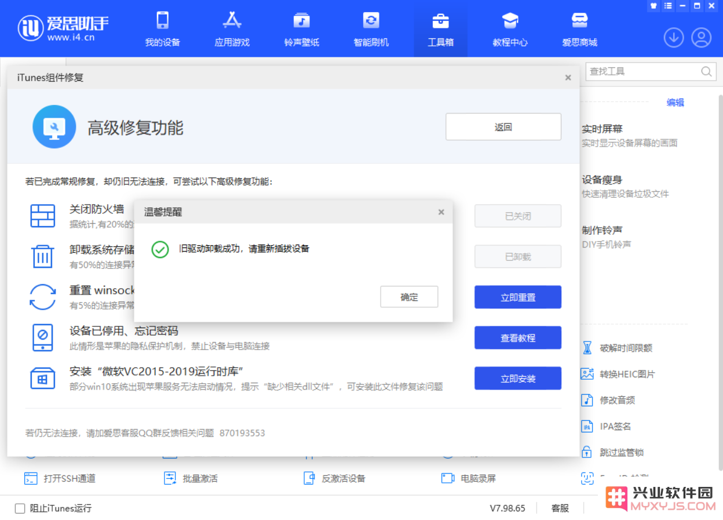The image size is (723, 520).
Task: Open 爱思商城 tab
Action: click(579, 28)
